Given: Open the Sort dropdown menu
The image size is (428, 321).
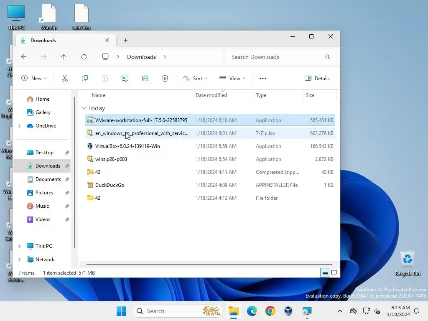Looking at the screenshot, I should tap(195, 78).
